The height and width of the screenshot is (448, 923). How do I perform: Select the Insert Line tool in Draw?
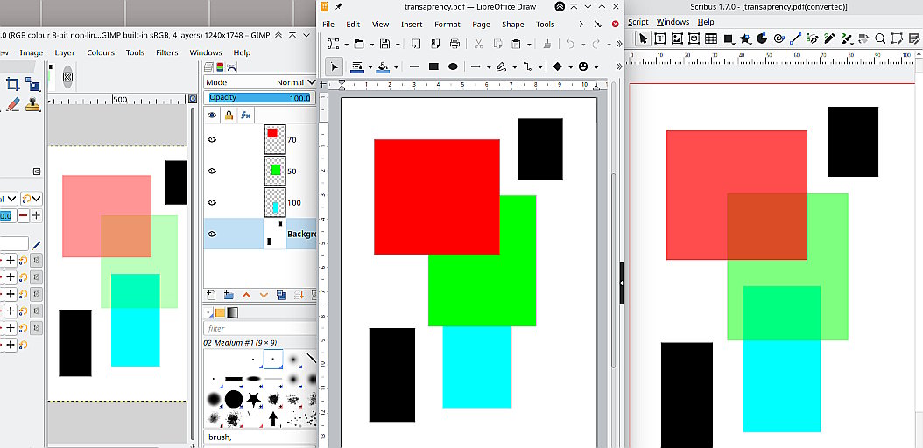[x=414, y=67]
